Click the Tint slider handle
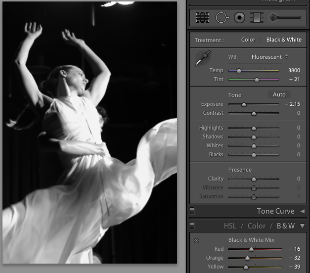This screenshot has width=310, height=273. 257,80
